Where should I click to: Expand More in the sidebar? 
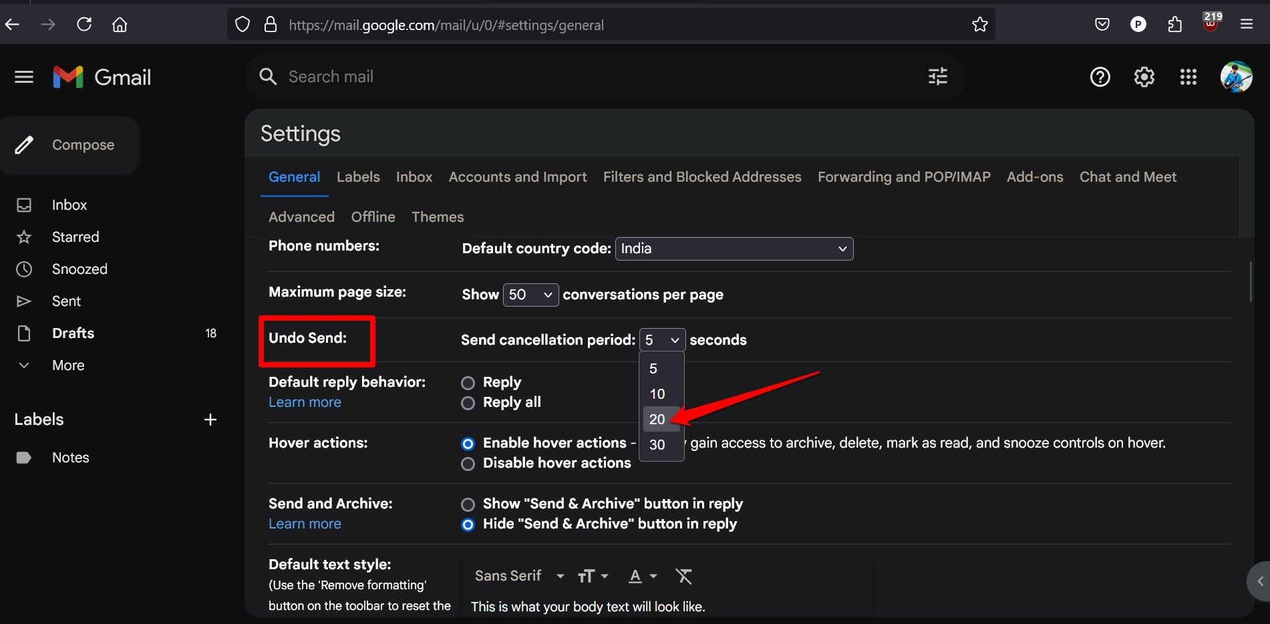tap(68, 365)
